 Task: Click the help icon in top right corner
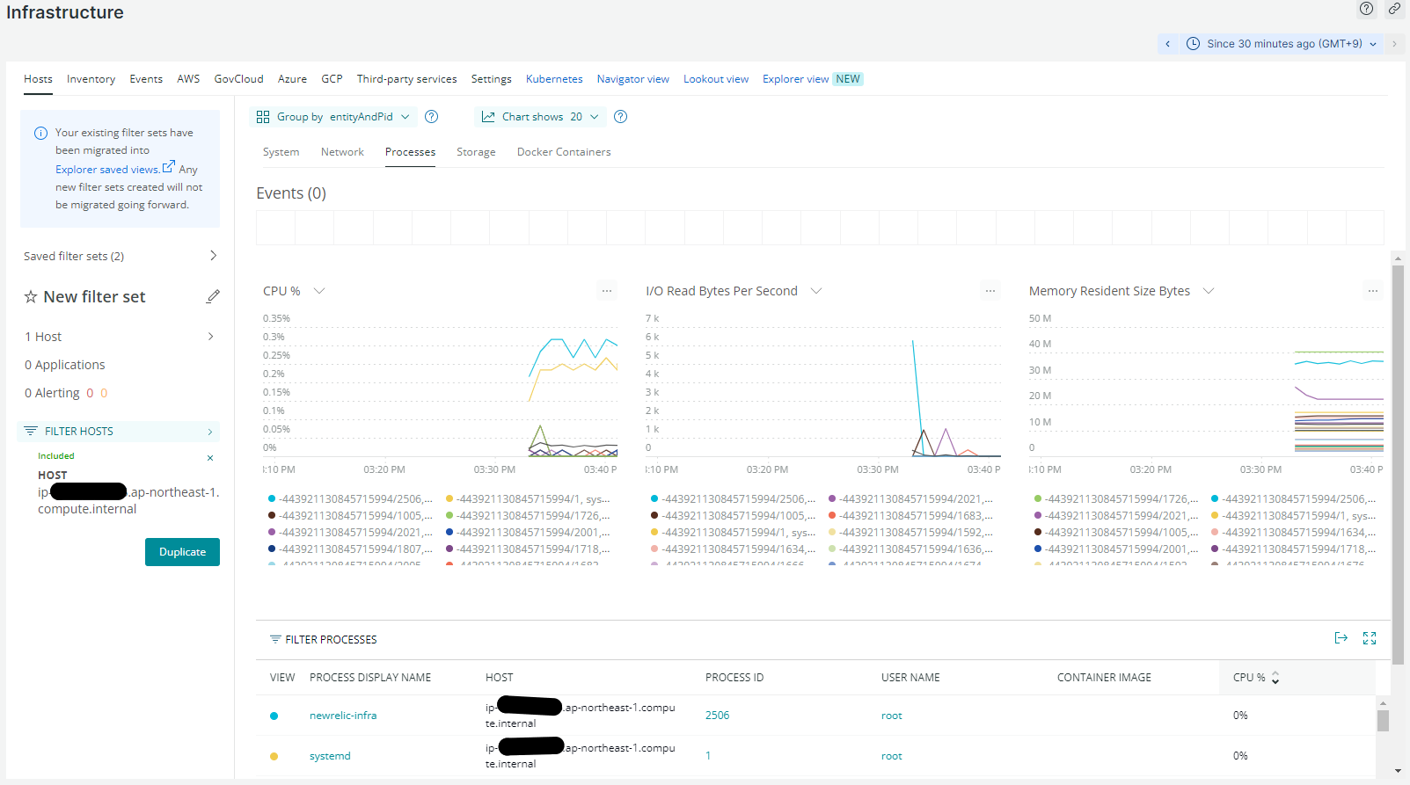point(1366,9)
